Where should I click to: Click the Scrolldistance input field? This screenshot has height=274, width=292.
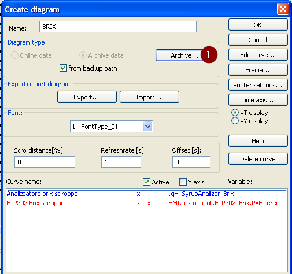click(x=45, y=162)
